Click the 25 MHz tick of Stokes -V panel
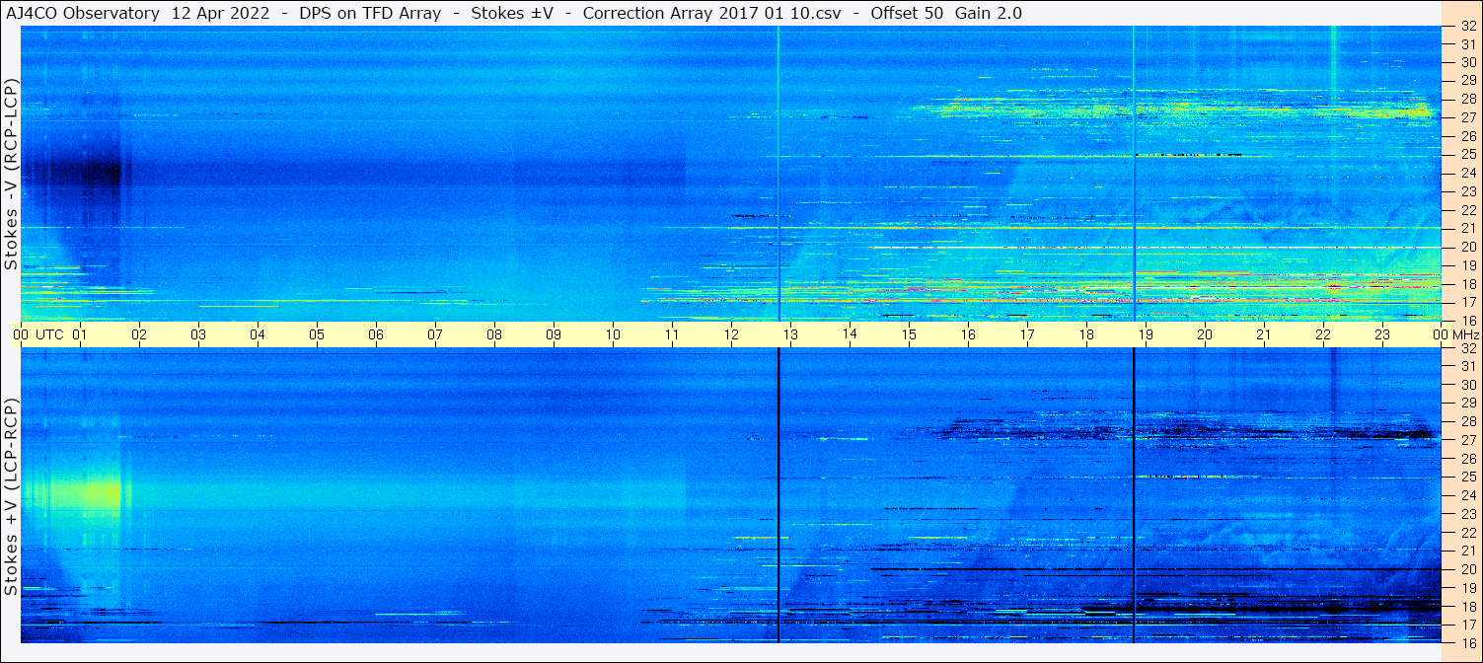 click(1467, 154)
